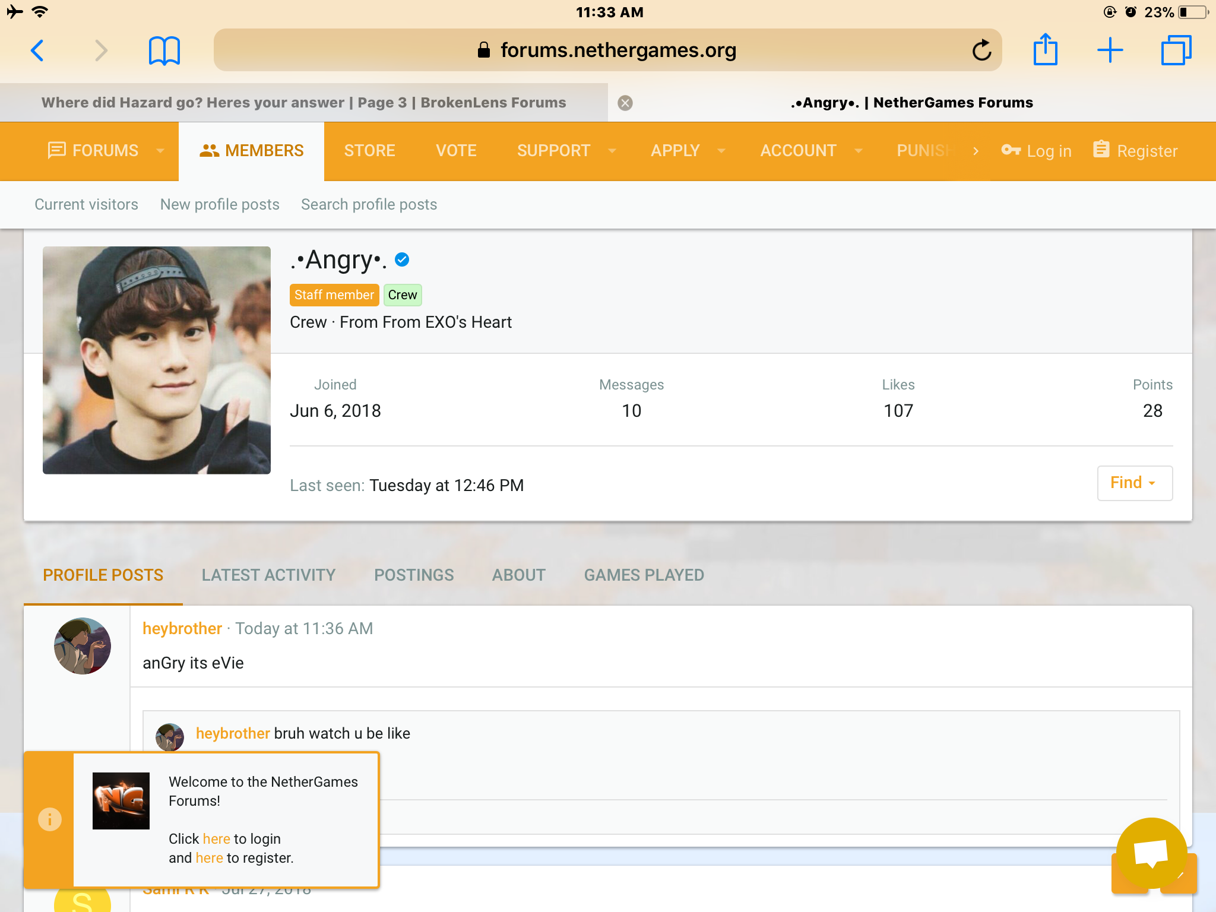Image resolution: width=1216 pixels, height=912 pixels.
Task: Click the anGry its eVie post text
Action: tap(194, 663)
